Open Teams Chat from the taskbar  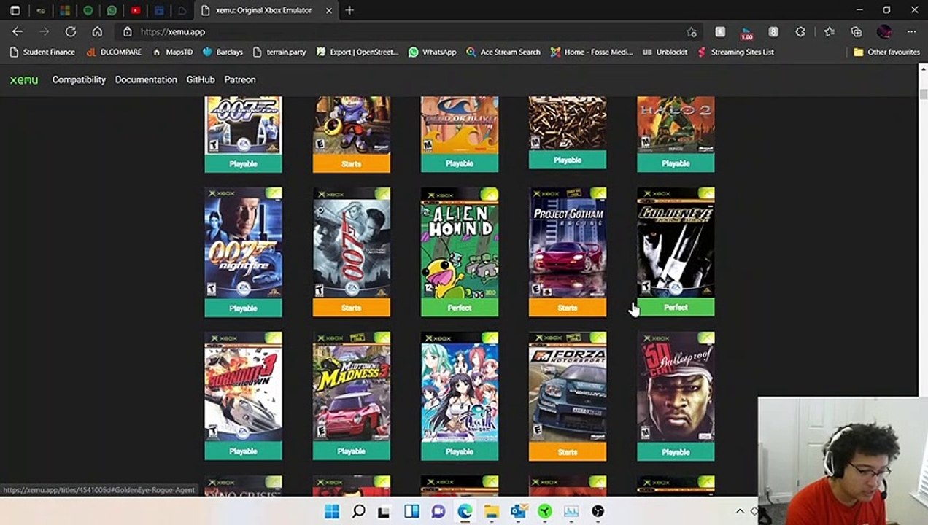click(x=438, y=511)
